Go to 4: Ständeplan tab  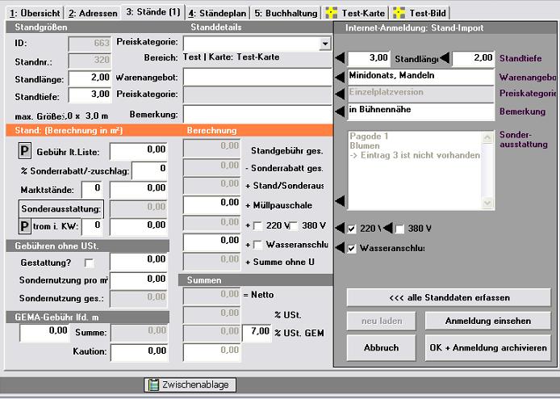coord(217,13)
